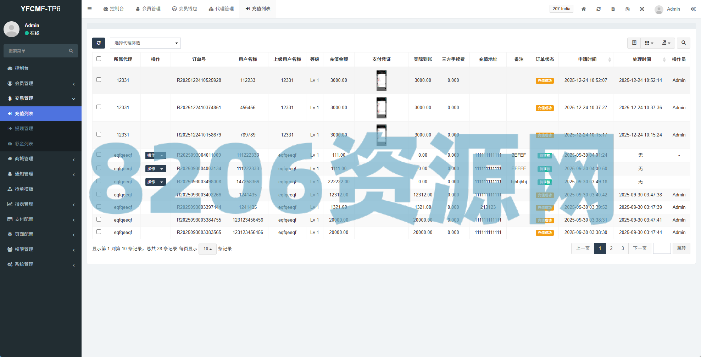Toggle sidebar with hamburger menu icon

(90, 9)
